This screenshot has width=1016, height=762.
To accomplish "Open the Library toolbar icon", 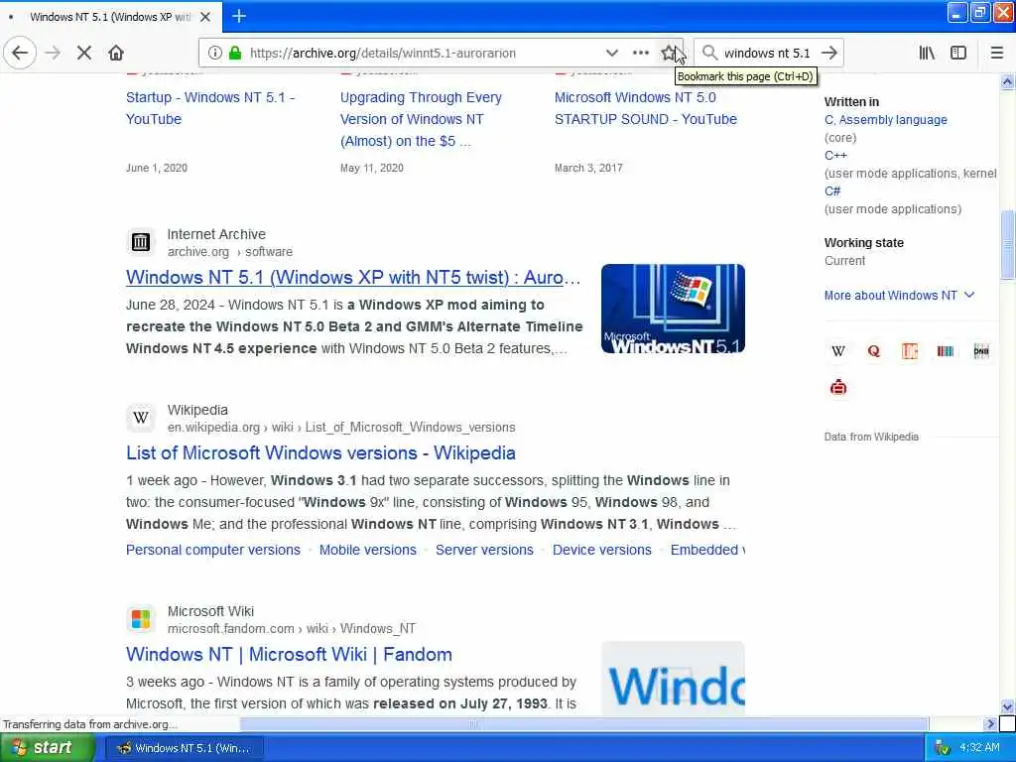I will (x=927, y=54).
